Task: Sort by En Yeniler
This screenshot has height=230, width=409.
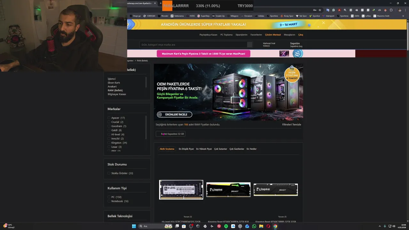Action: click(251, 149)
